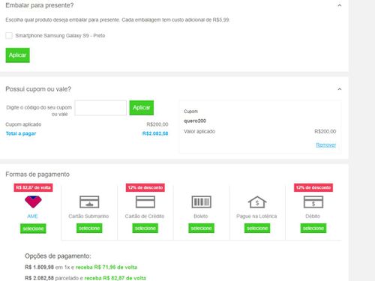The width and height of the screenshot is (375, 281).
Task: Select Boleto payment button
Action: [201, 229]
